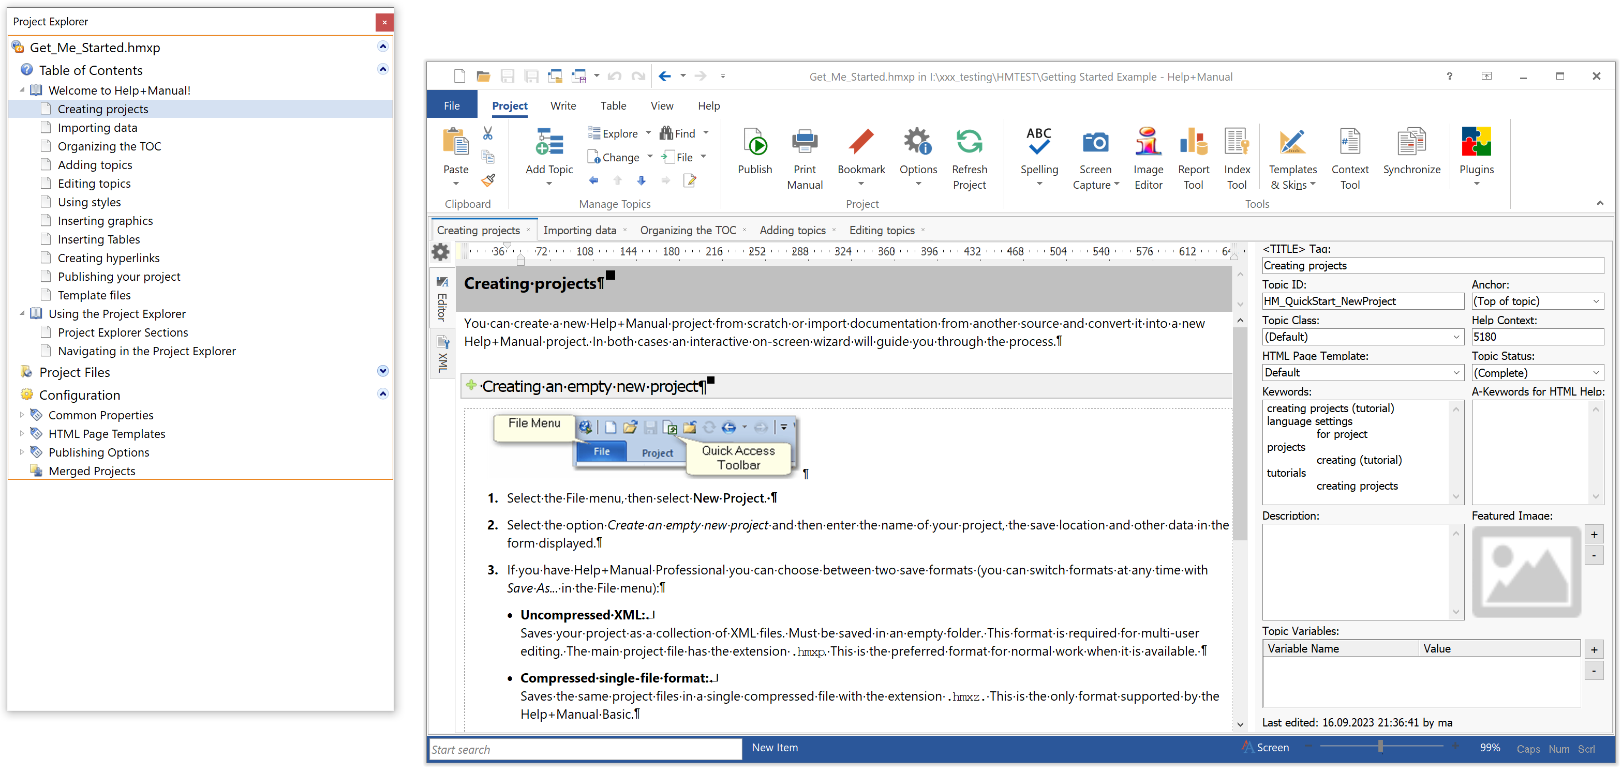This screenshot has height=773, width=1622.
Task: Open the HTML Page Template dropdown
Action: (x=1363, y=373)
